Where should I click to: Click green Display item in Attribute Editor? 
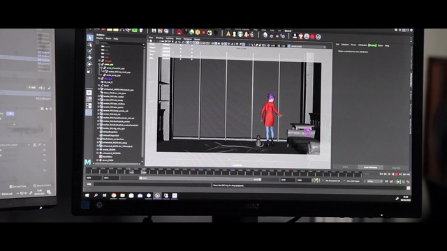pyautogui.click(x=372, y=45)
